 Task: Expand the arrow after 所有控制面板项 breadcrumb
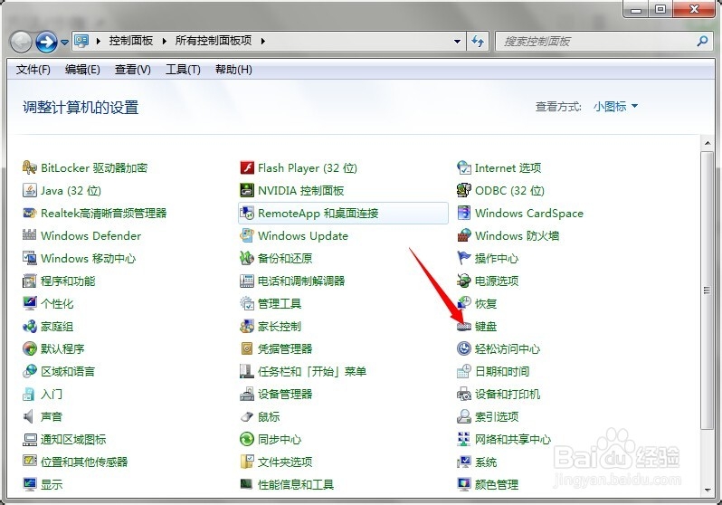pyautogui.click(x=263, y=41)
